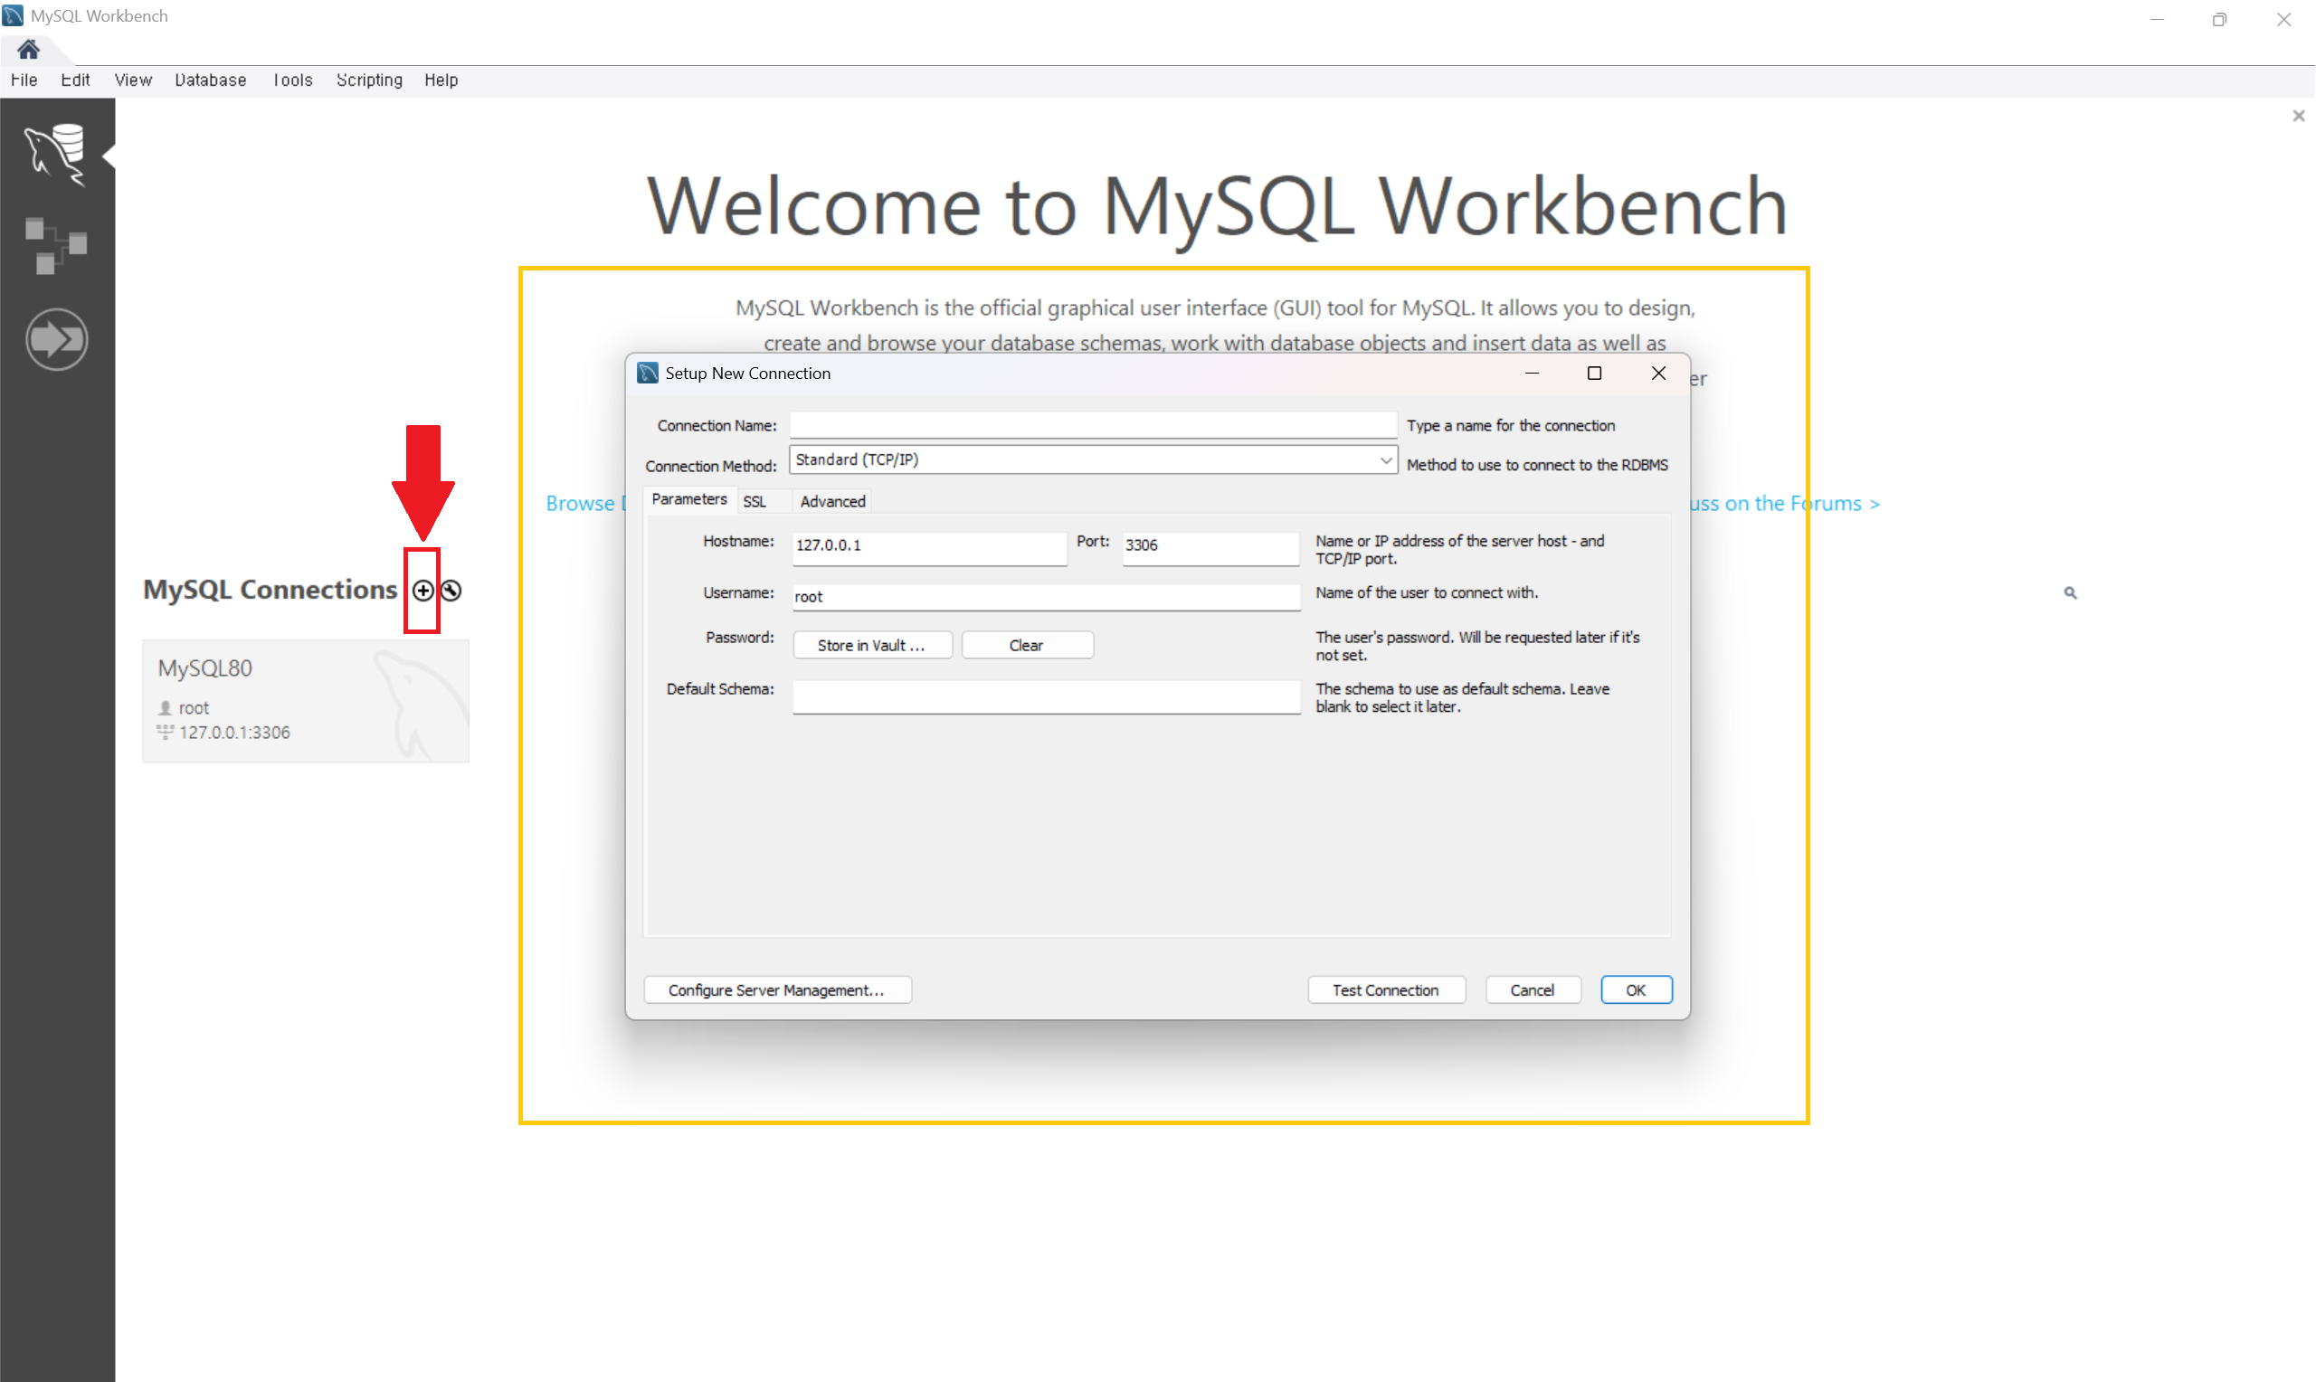
Task: Click the add new connection plus icon
Action: pyautogui.click(x=422, y=591)
